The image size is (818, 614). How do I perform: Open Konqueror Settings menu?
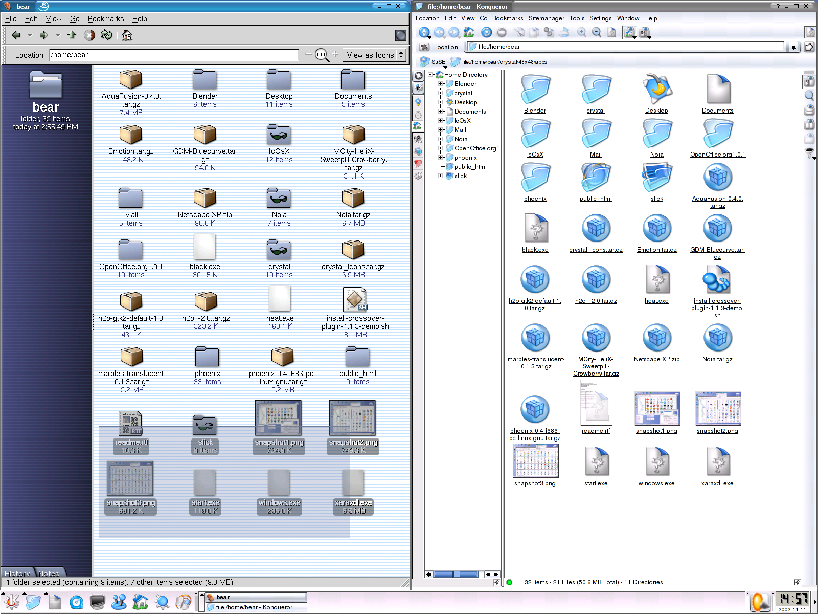click(x=600, y=18)
